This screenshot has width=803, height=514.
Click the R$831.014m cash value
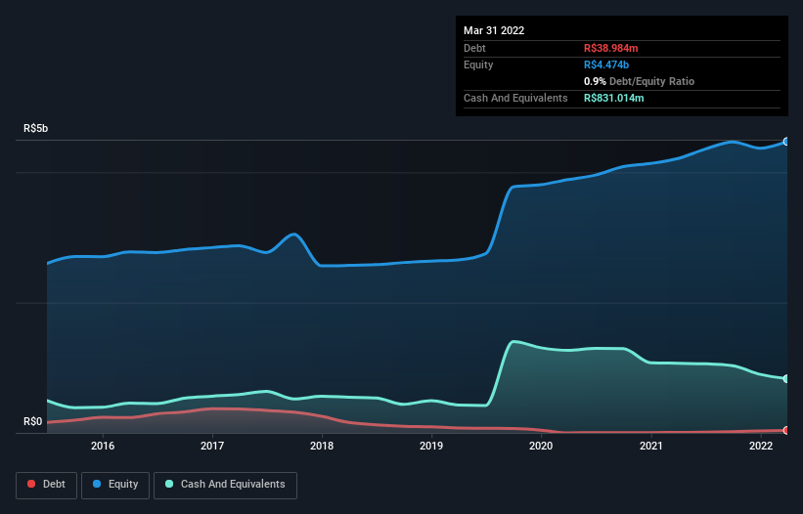(614, 98)
